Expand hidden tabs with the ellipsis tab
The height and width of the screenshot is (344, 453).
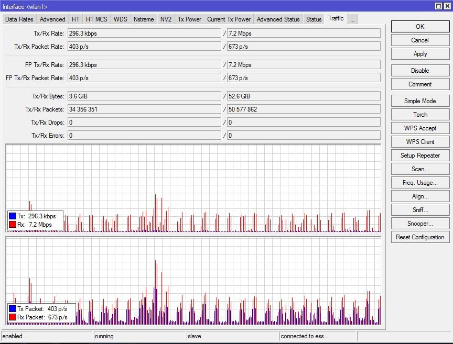(x=352, y=19)
